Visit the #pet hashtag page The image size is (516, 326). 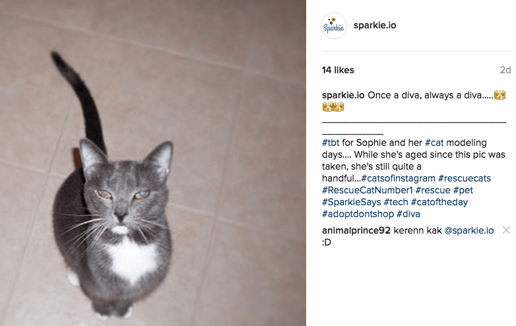[463, 190]
